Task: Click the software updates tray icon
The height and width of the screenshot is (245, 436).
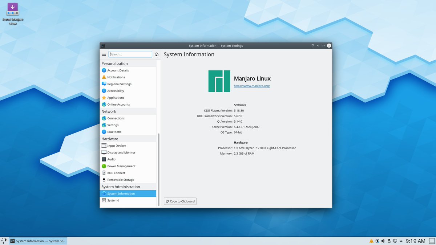Action: pyautogui.click(x=378, y=241)
